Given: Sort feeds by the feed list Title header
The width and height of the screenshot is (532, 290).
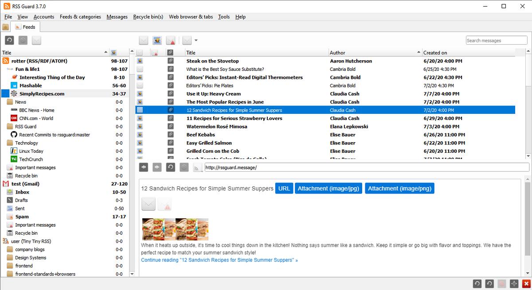Looking at the screenshot, I should (x=55, y=53).
